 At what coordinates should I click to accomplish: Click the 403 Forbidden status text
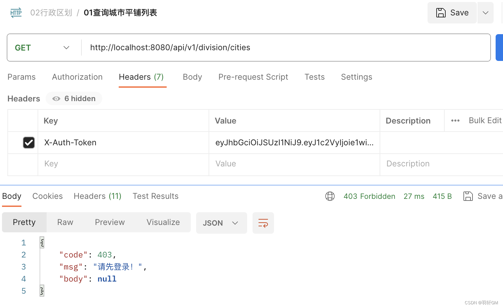[369, 196]
